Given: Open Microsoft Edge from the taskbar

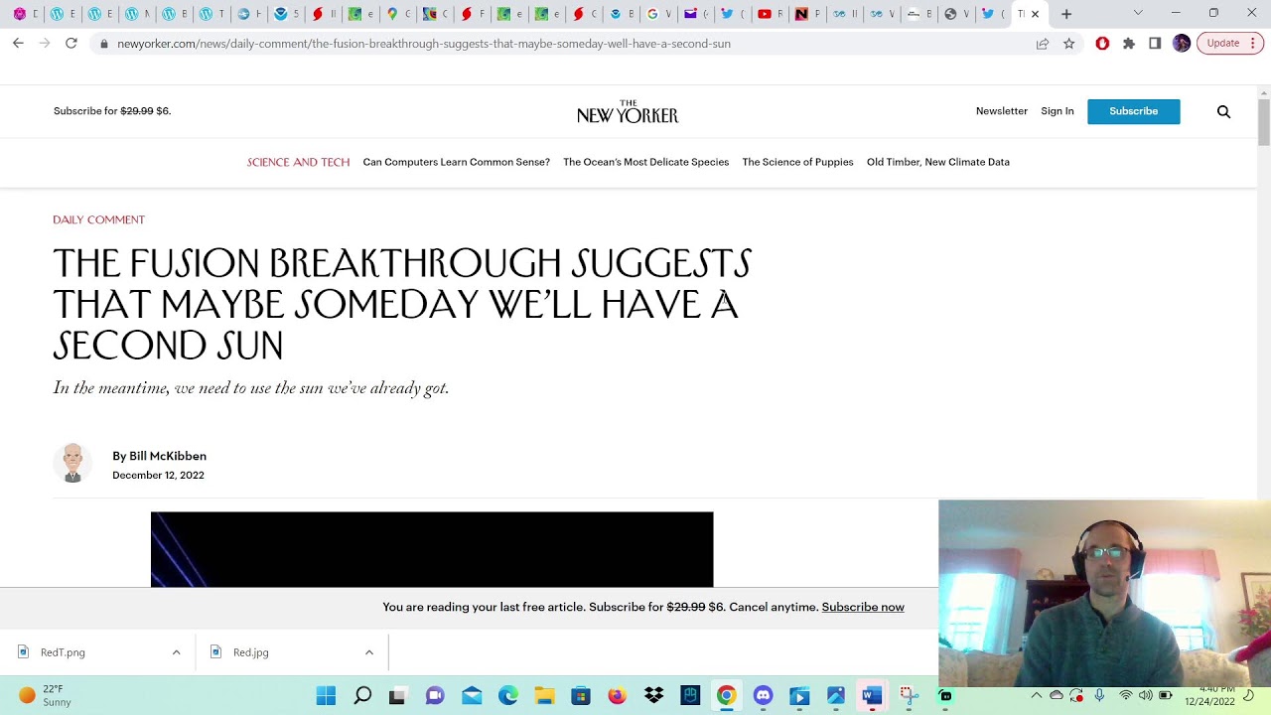Looking at the screenshot, I should pyautogui.click(x=508, y=696).
